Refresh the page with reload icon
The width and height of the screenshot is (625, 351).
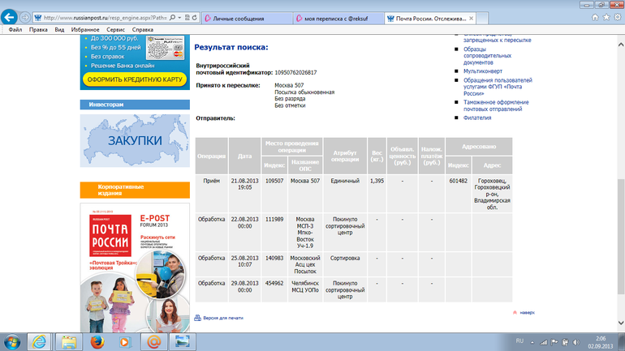[195, 18]
